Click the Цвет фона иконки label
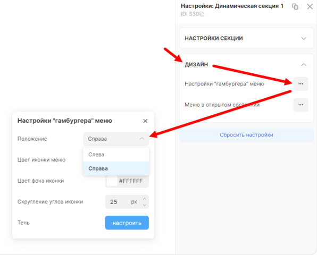Image resolution: width=317 pixels, height=255 pixels. pos(40,181)
